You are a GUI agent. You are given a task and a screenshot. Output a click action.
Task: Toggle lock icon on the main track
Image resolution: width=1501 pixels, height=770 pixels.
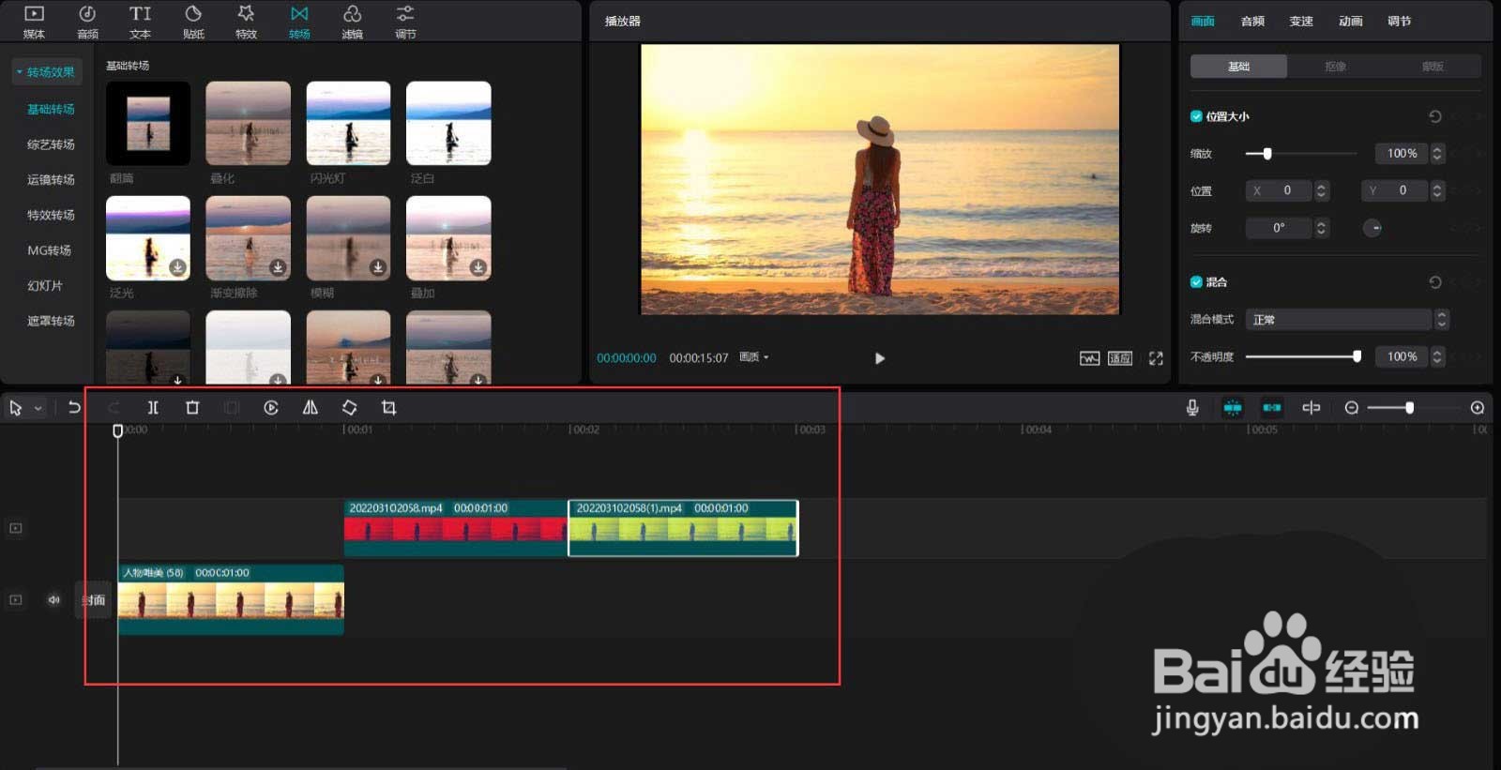(x=16, y=599)
